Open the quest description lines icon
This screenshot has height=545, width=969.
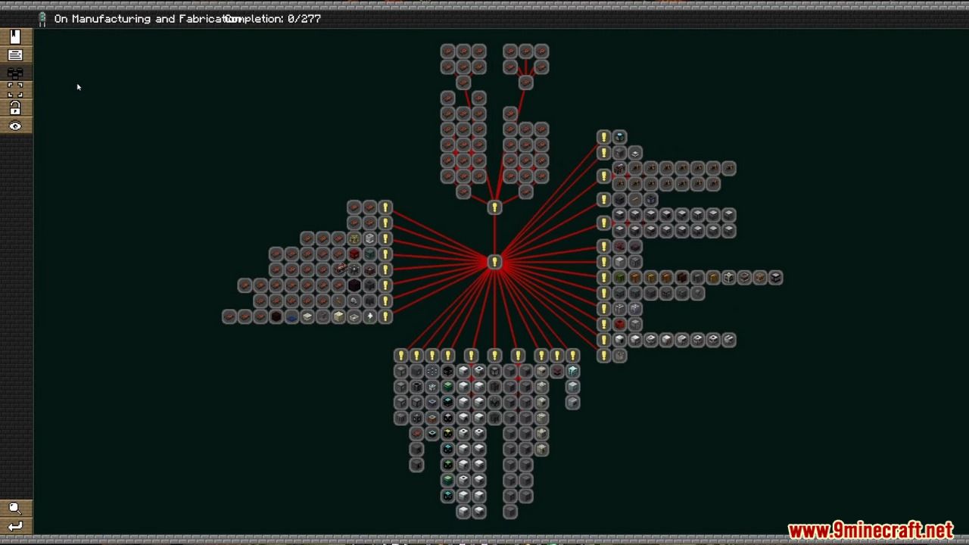pos(15,55)
